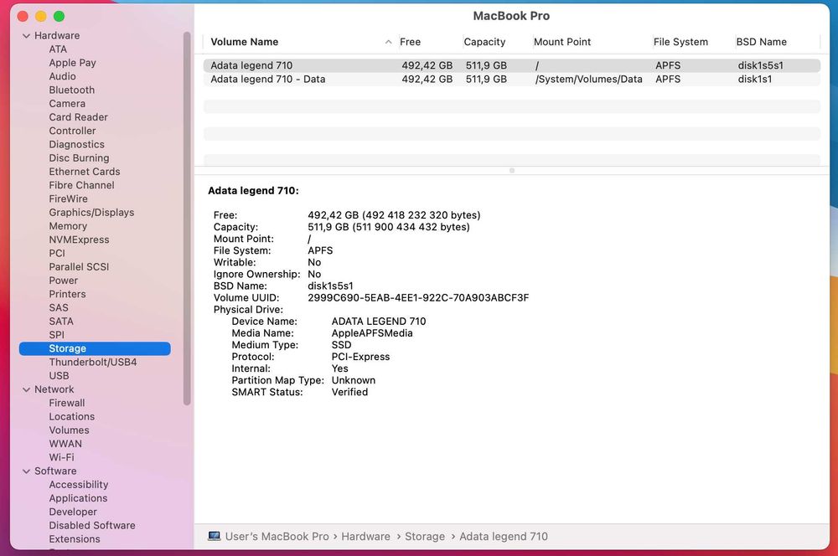Select the Adata legend 710 - Data row
The height and width of the screenshot is (556, 838).
click(x=511, y=79)
